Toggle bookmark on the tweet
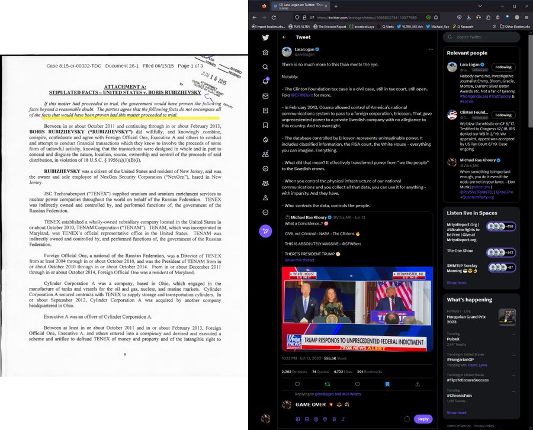Screen dimensions: 533x430 [387, 384]
